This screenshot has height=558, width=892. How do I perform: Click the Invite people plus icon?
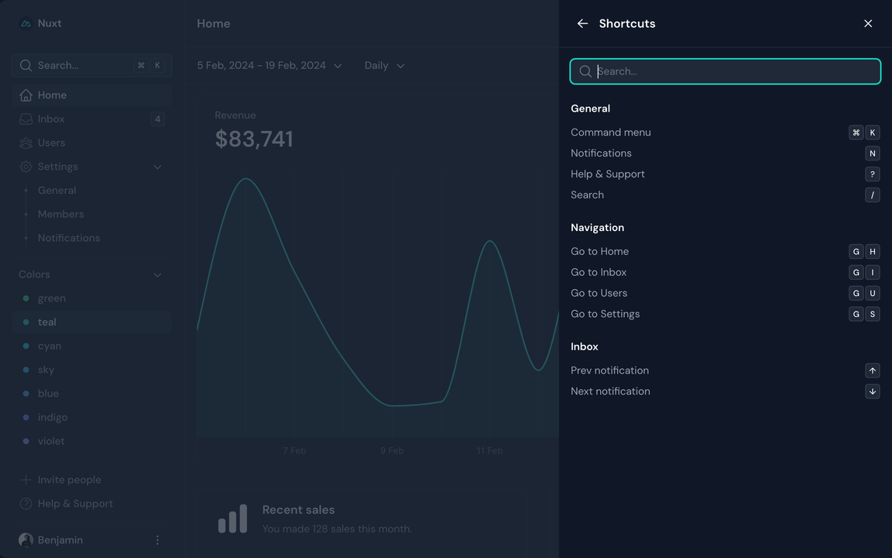point(26,479)
